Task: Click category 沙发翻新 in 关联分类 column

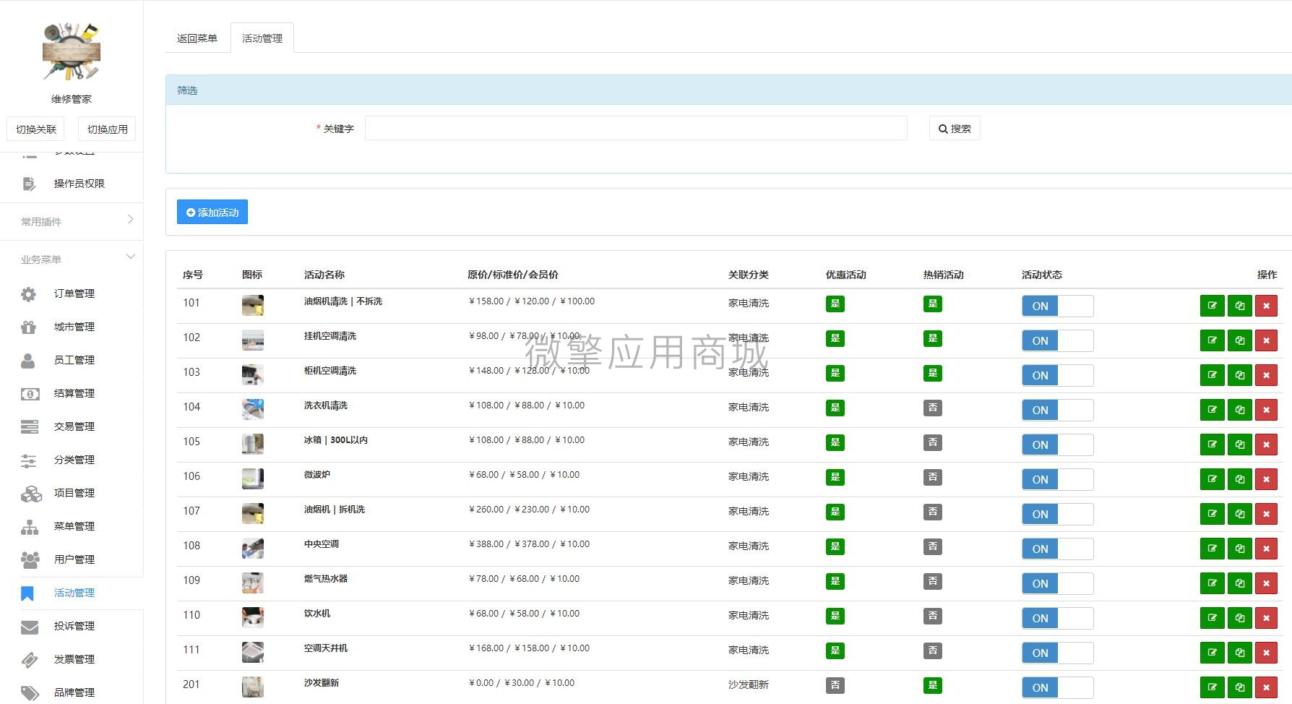Action: coord(749,684)
